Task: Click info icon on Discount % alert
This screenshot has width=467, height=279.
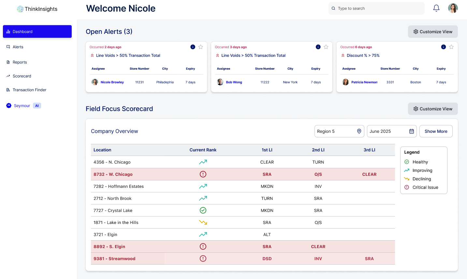Action: (x=443, y=47)
